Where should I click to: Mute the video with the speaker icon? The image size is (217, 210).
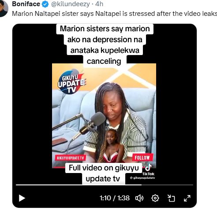pos(139,198)
